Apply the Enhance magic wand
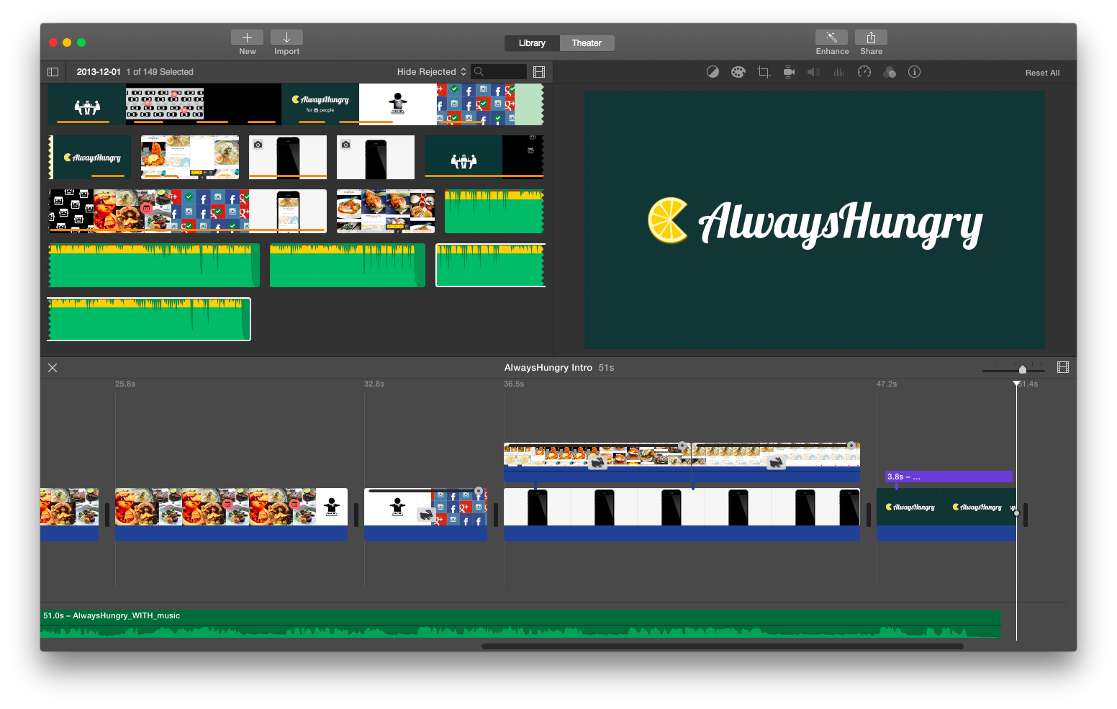Screen dimensions: 1117x709 [x=831, y=37]
